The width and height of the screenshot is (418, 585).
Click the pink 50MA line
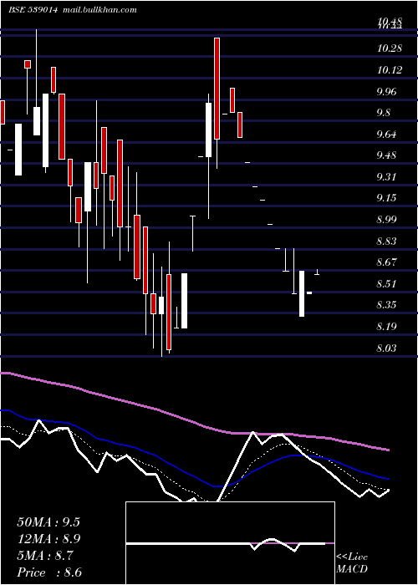[195, 422]
